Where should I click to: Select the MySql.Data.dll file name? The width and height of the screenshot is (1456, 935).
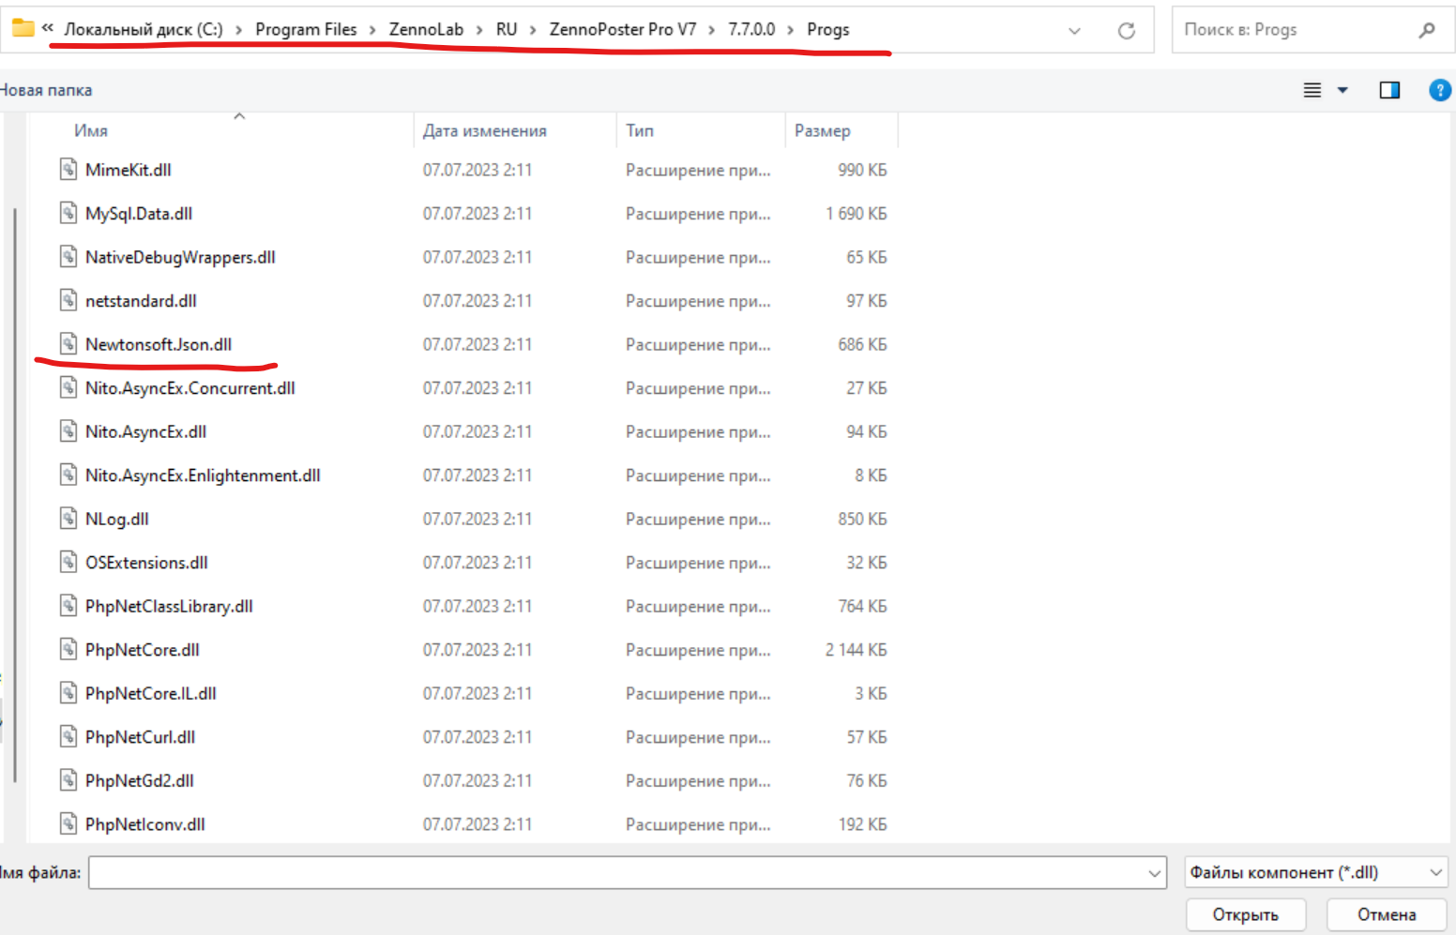tap(139, 213)
